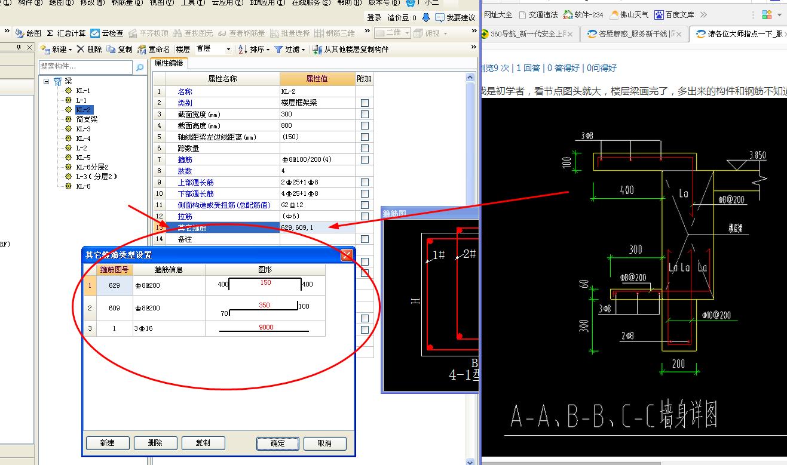Open dropdown arrow beside browser extensions icon

(779, 14)
